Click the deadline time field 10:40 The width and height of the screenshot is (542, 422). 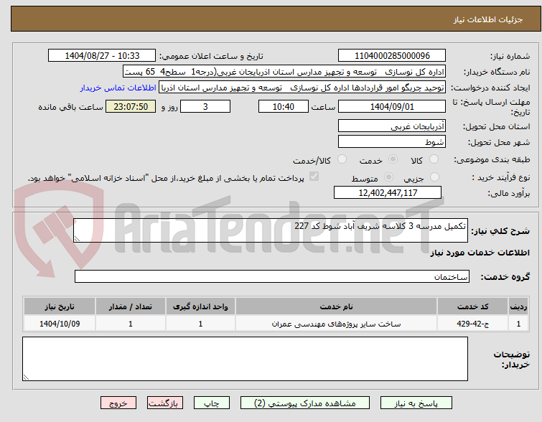284,106
